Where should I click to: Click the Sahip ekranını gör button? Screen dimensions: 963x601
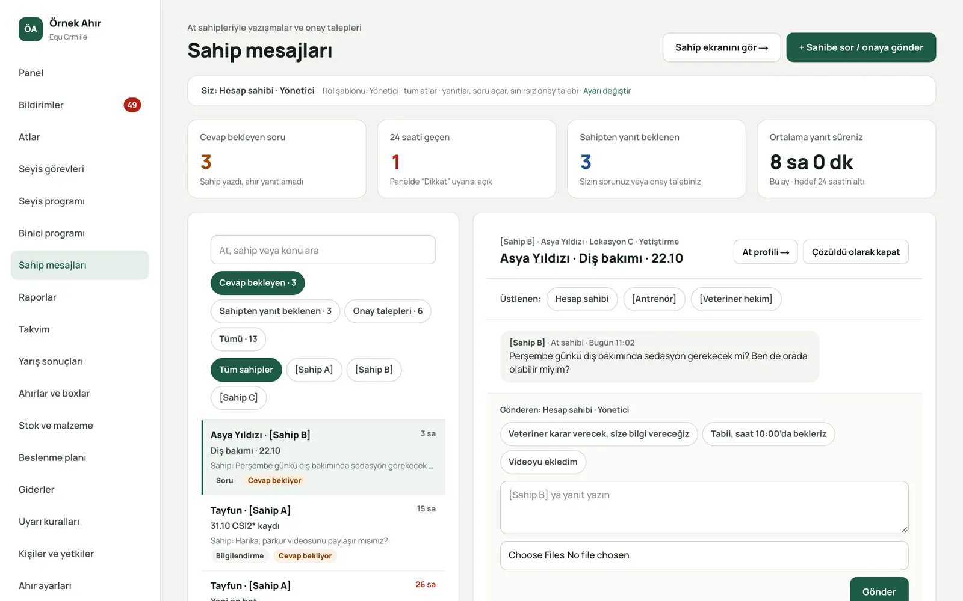(x=722, y=47)
